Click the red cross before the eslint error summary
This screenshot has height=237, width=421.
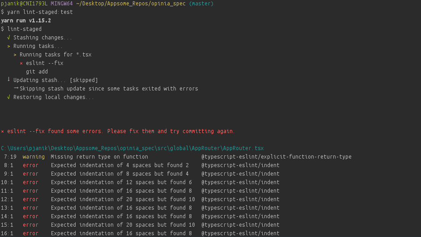tap(3, 131)
